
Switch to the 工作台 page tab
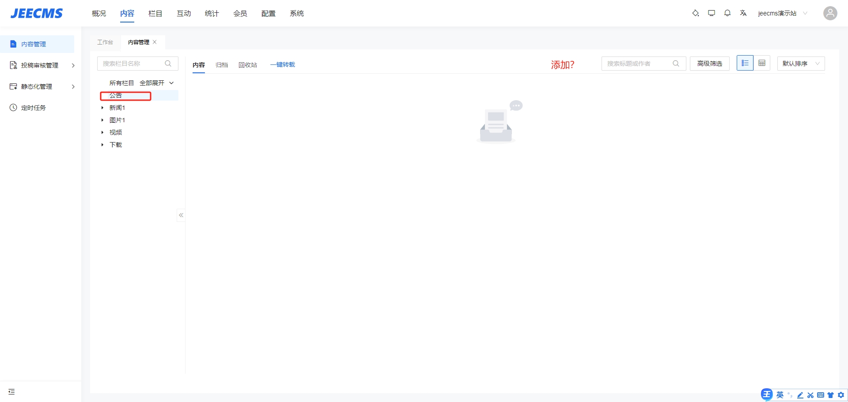[x=105, y=42]
